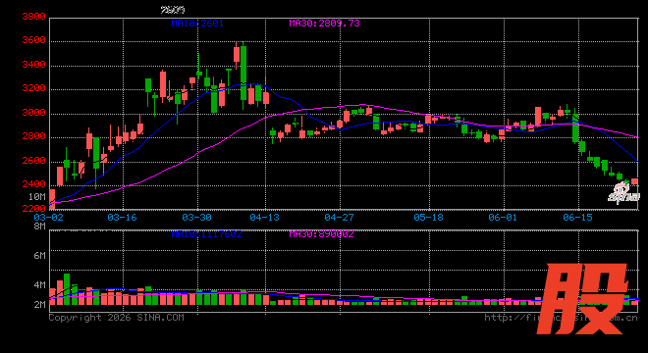Click the 2M volume axis label
This screenshot has height=353, width=648.
39,305
